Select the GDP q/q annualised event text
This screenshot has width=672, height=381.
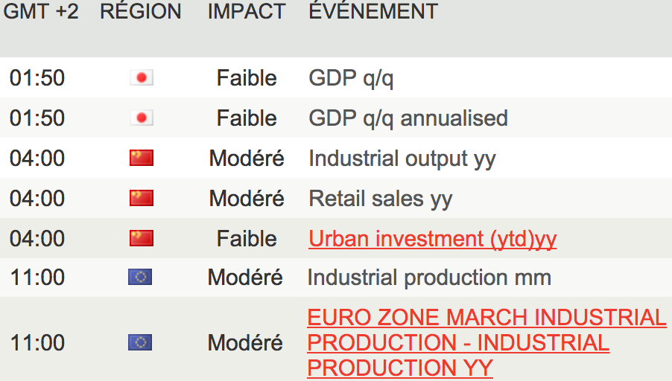(408, 118)
